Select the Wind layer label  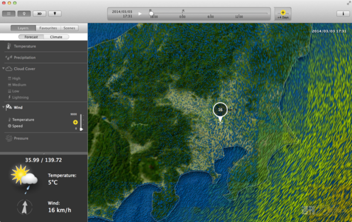[x=18, y=107]
